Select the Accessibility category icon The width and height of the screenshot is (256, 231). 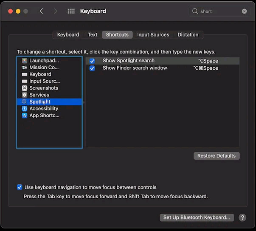click(25, 109)
